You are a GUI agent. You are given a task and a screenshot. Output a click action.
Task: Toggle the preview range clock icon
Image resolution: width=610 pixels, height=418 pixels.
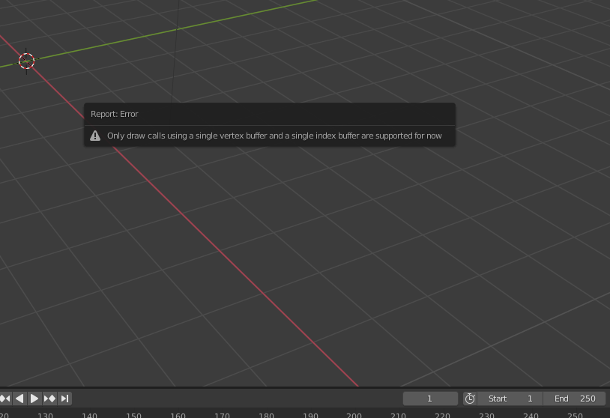point(470,399)
